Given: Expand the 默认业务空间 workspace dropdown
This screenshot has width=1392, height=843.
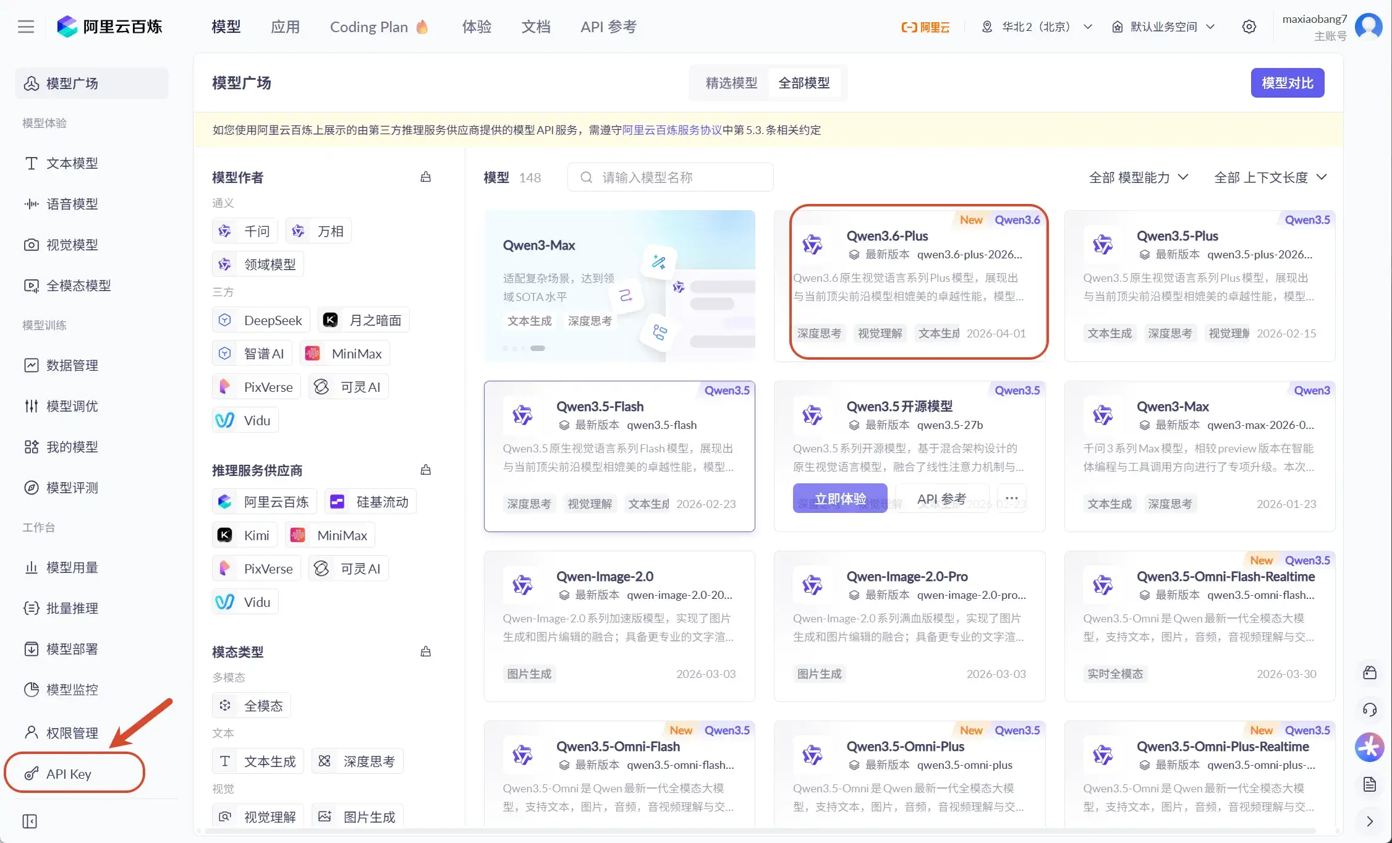Looking at the screenshot, I should (1163, 27).
